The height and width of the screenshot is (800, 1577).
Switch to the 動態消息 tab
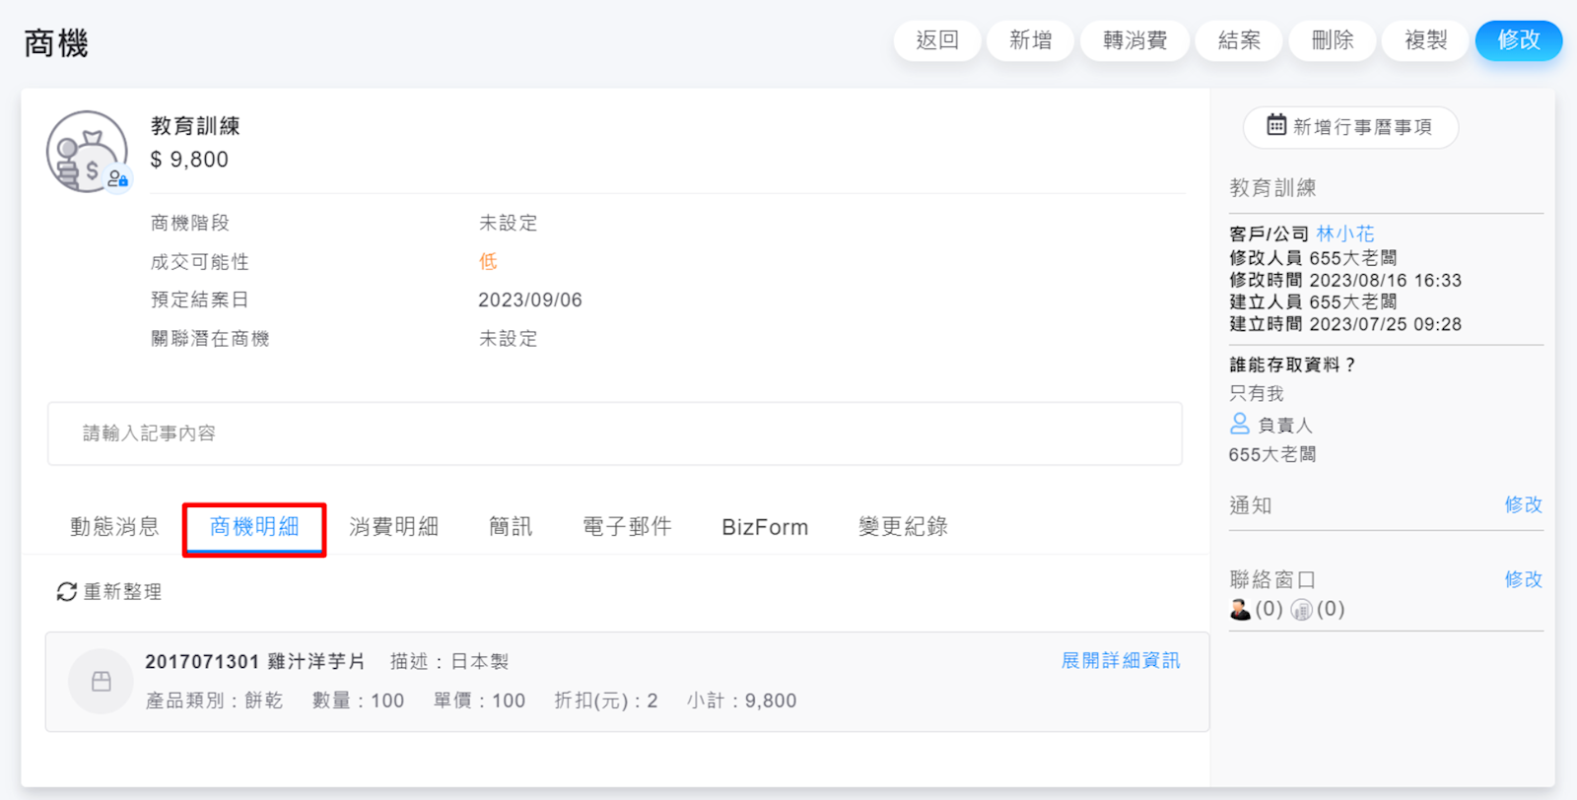tap(114, 527)
